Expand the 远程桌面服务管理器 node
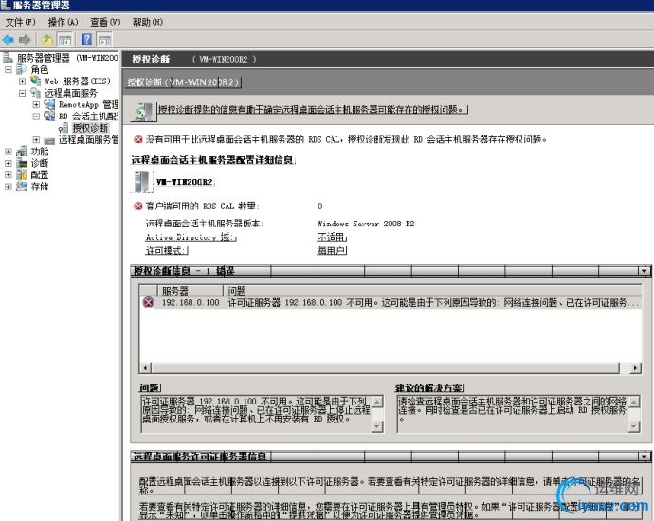The image size is (654, 521). point(36,140)
